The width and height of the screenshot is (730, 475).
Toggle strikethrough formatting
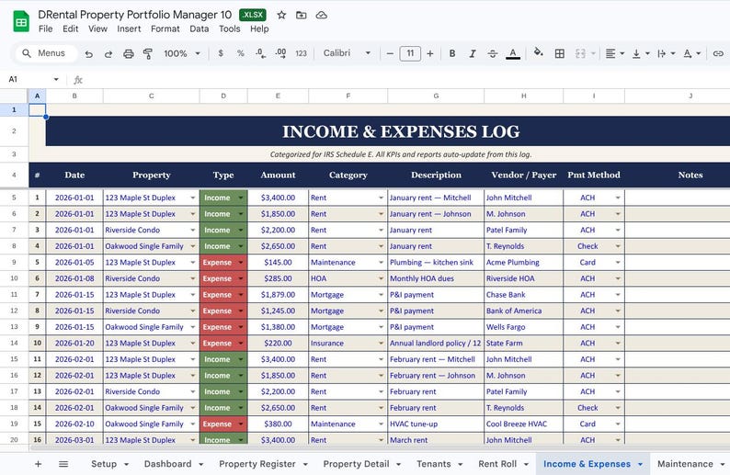(493, 53)
